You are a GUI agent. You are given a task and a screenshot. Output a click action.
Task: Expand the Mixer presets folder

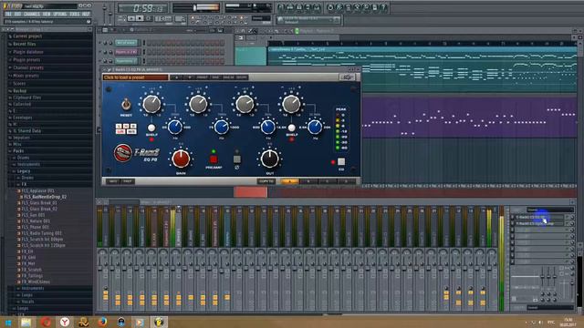pyautogui.click(x=26, y=76)
